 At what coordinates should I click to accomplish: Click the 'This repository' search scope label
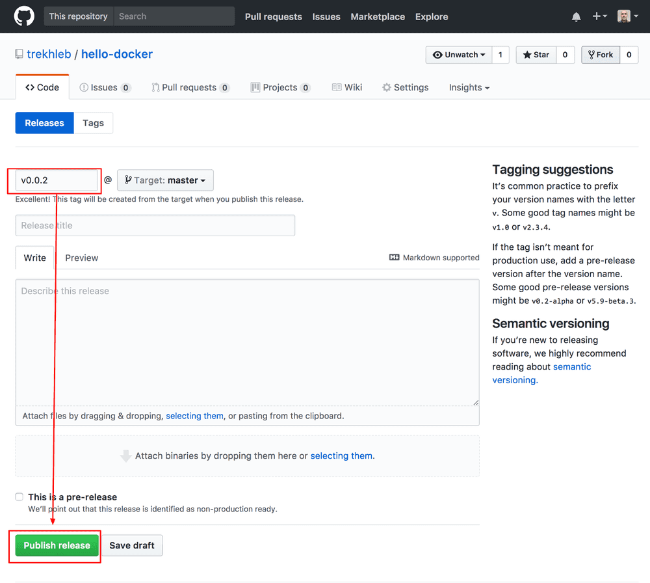click(x=79, y=16)
